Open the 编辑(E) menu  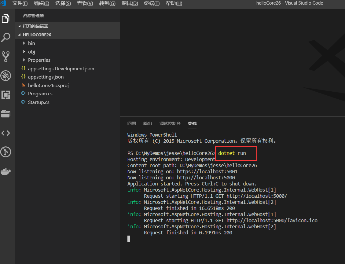(42, 3)
